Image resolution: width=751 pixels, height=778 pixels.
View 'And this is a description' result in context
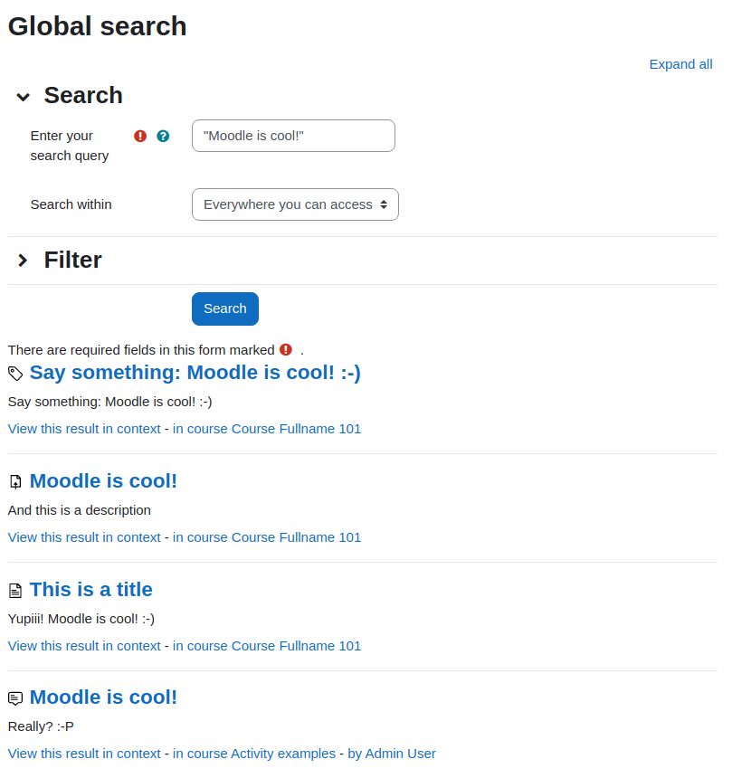click(x=84, y=537)
